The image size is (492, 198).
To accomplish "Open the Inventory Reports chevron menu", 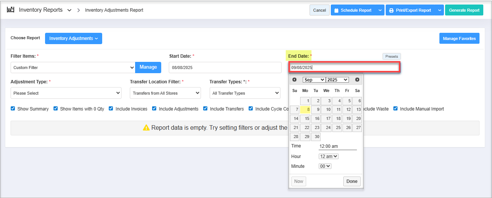I will [x=69, y=10].
